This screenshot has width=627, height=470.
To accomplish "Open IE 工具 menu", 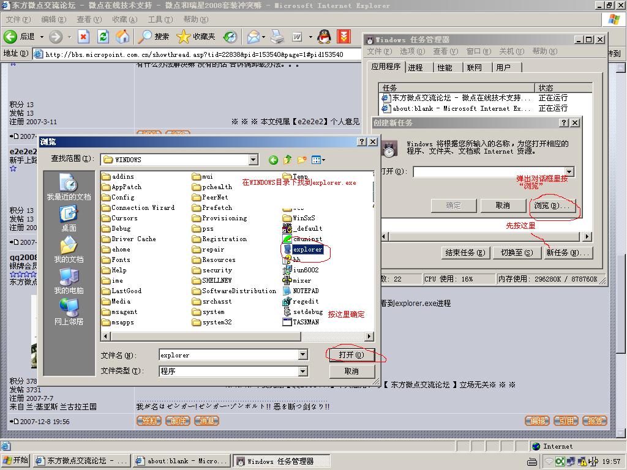I will [x=160, y=19].
